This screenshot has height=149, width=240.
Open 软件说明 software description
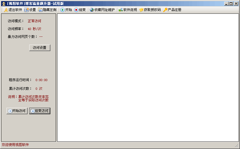point(128,10)
